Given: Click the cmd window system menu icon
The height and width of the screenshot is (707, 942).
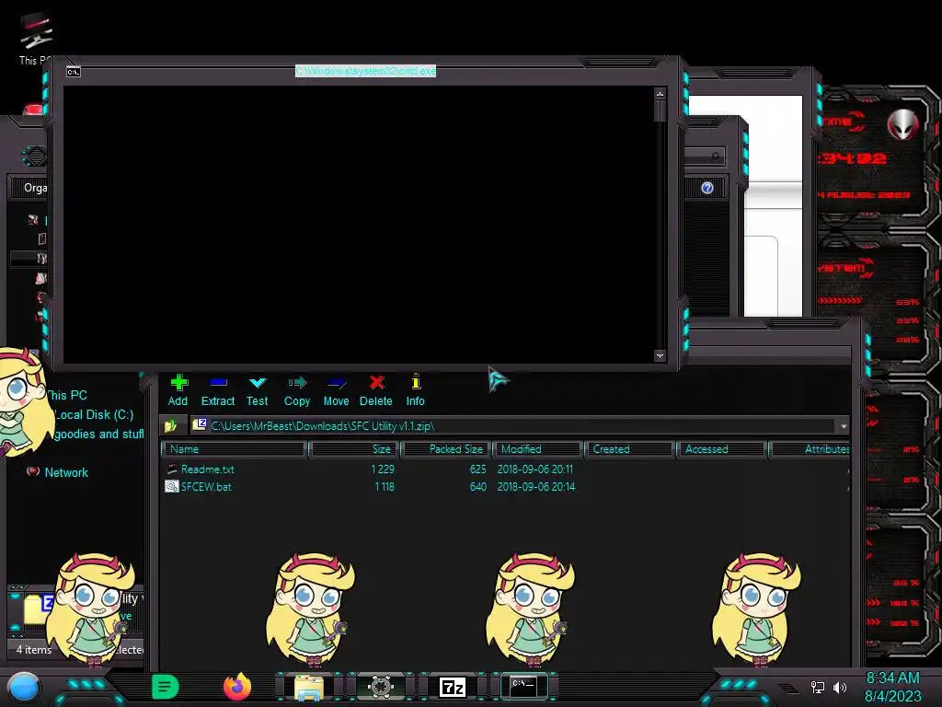Looking at the screenshot, I should 74,72.
